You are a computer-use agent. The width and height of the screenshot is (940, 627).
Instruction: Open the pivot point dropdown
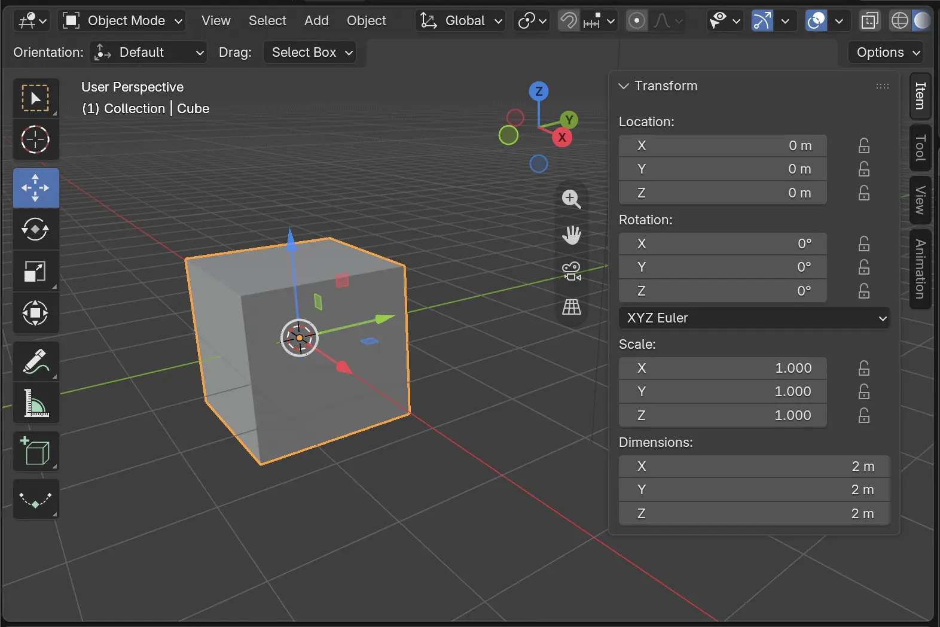tap(532, 21)
